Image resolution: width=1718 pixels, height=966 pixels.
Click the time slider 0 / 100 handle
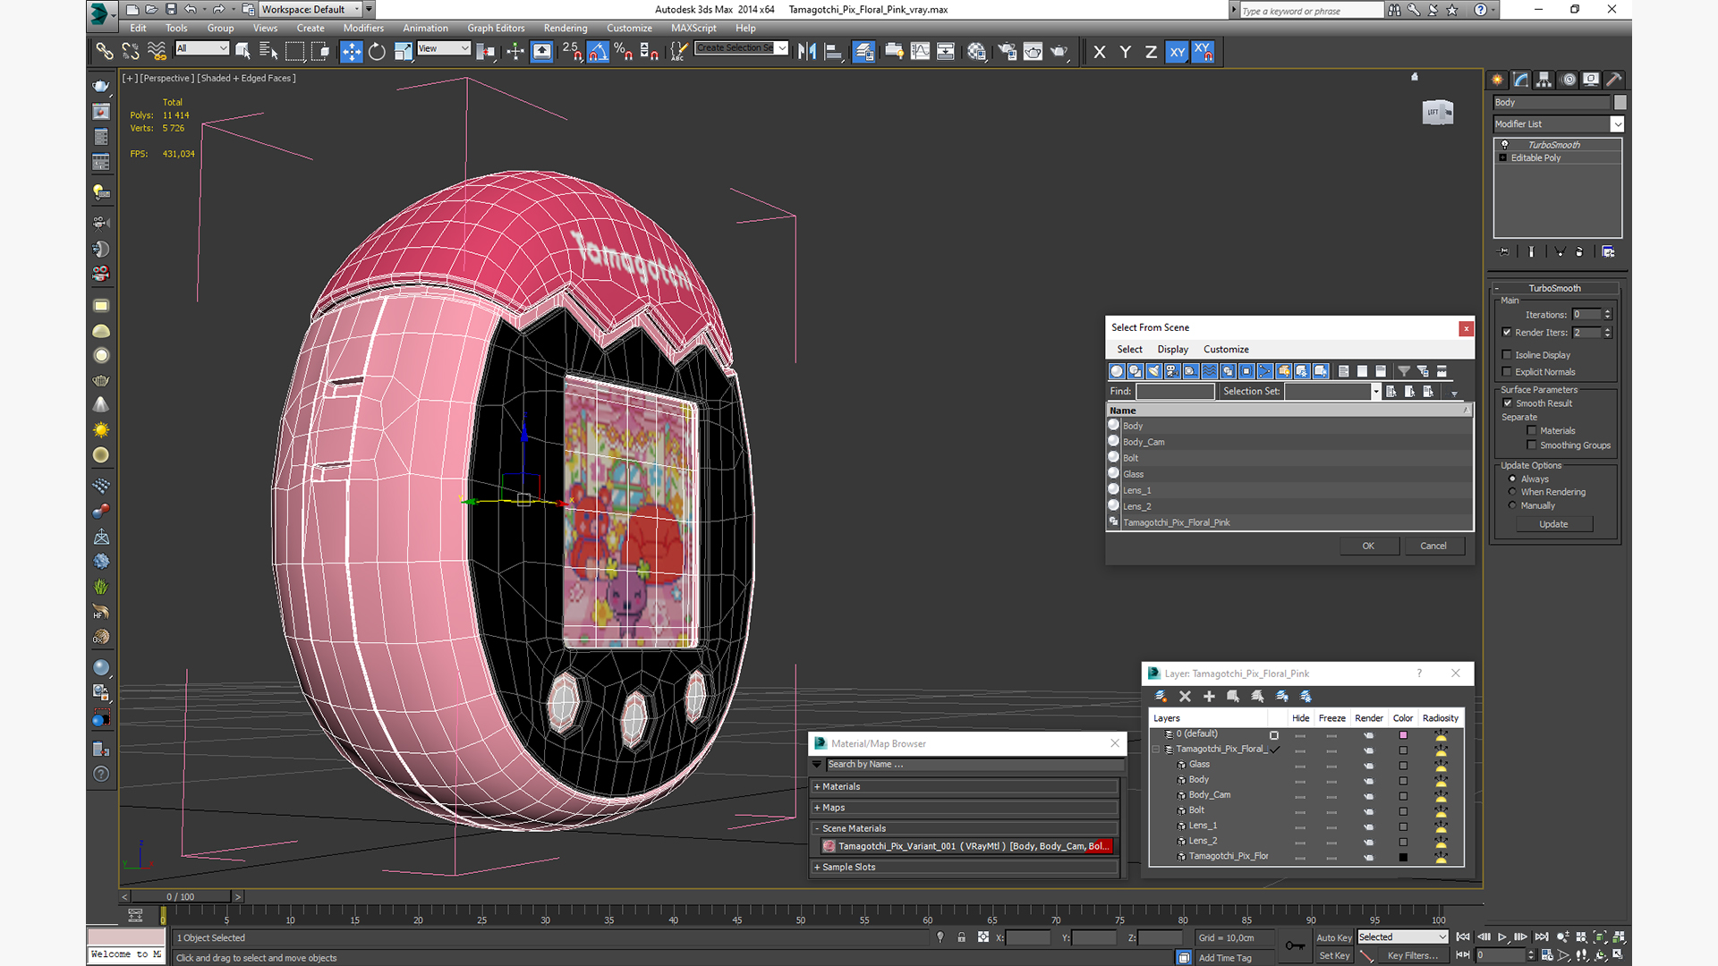181,896
